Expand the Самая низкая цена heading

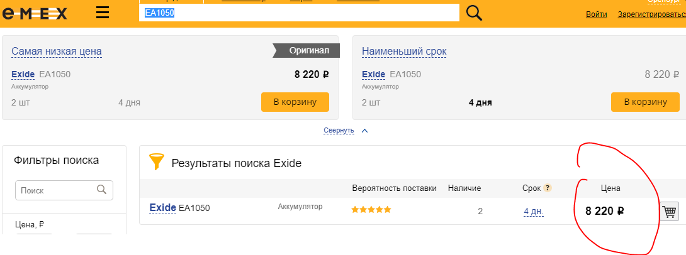[57, 52]
